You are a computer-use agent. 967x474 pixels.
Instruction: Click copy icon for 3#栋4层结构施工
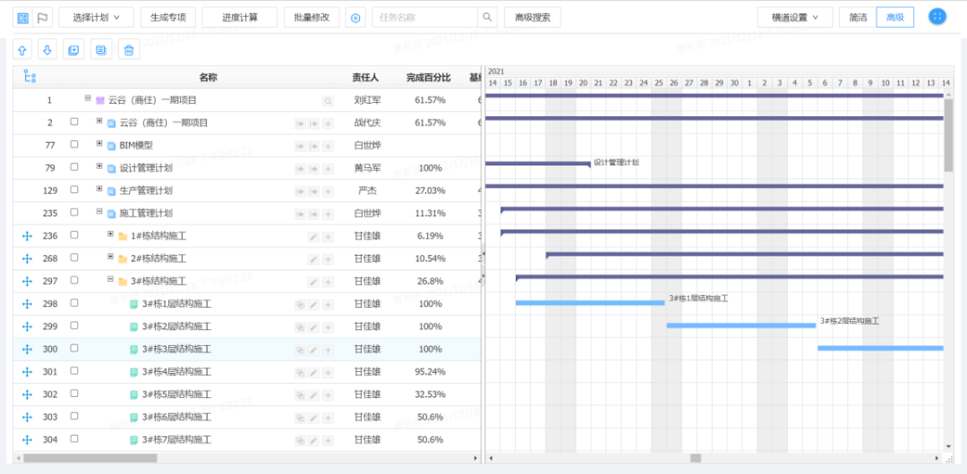coord(300,372)
